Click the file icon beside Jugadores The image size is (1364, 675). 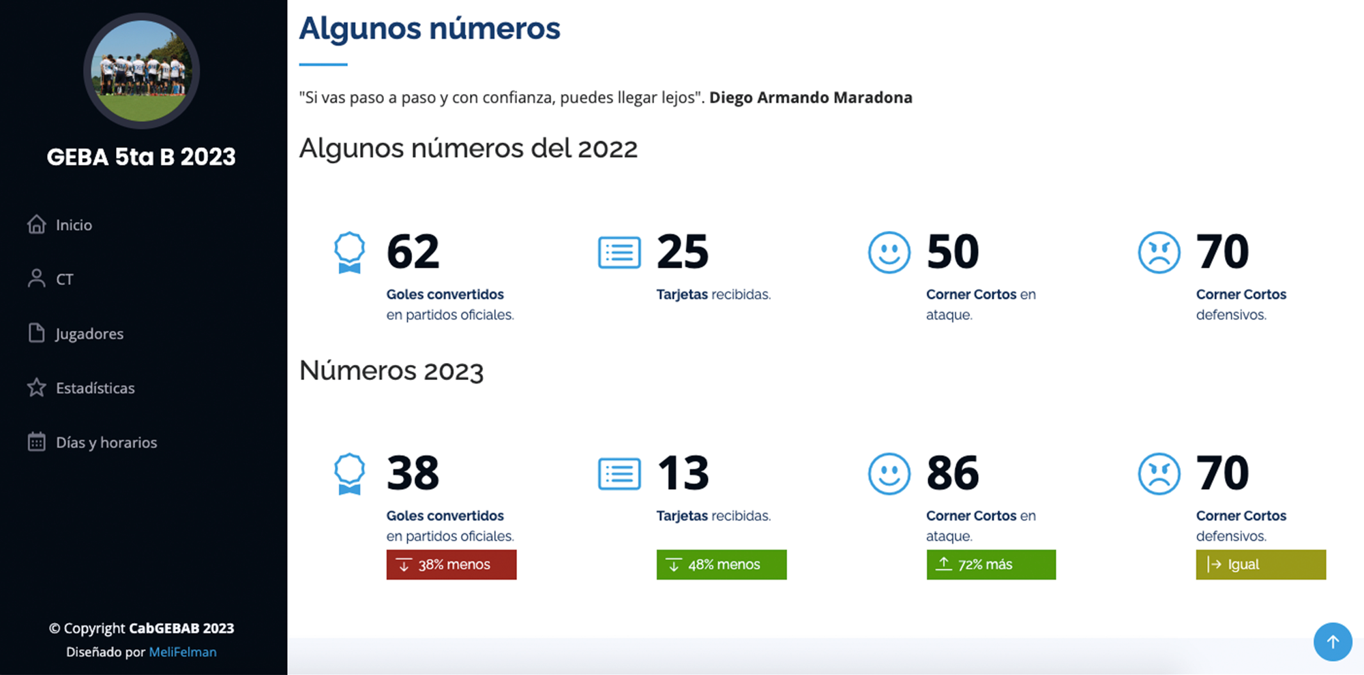[x=37, y=333]
